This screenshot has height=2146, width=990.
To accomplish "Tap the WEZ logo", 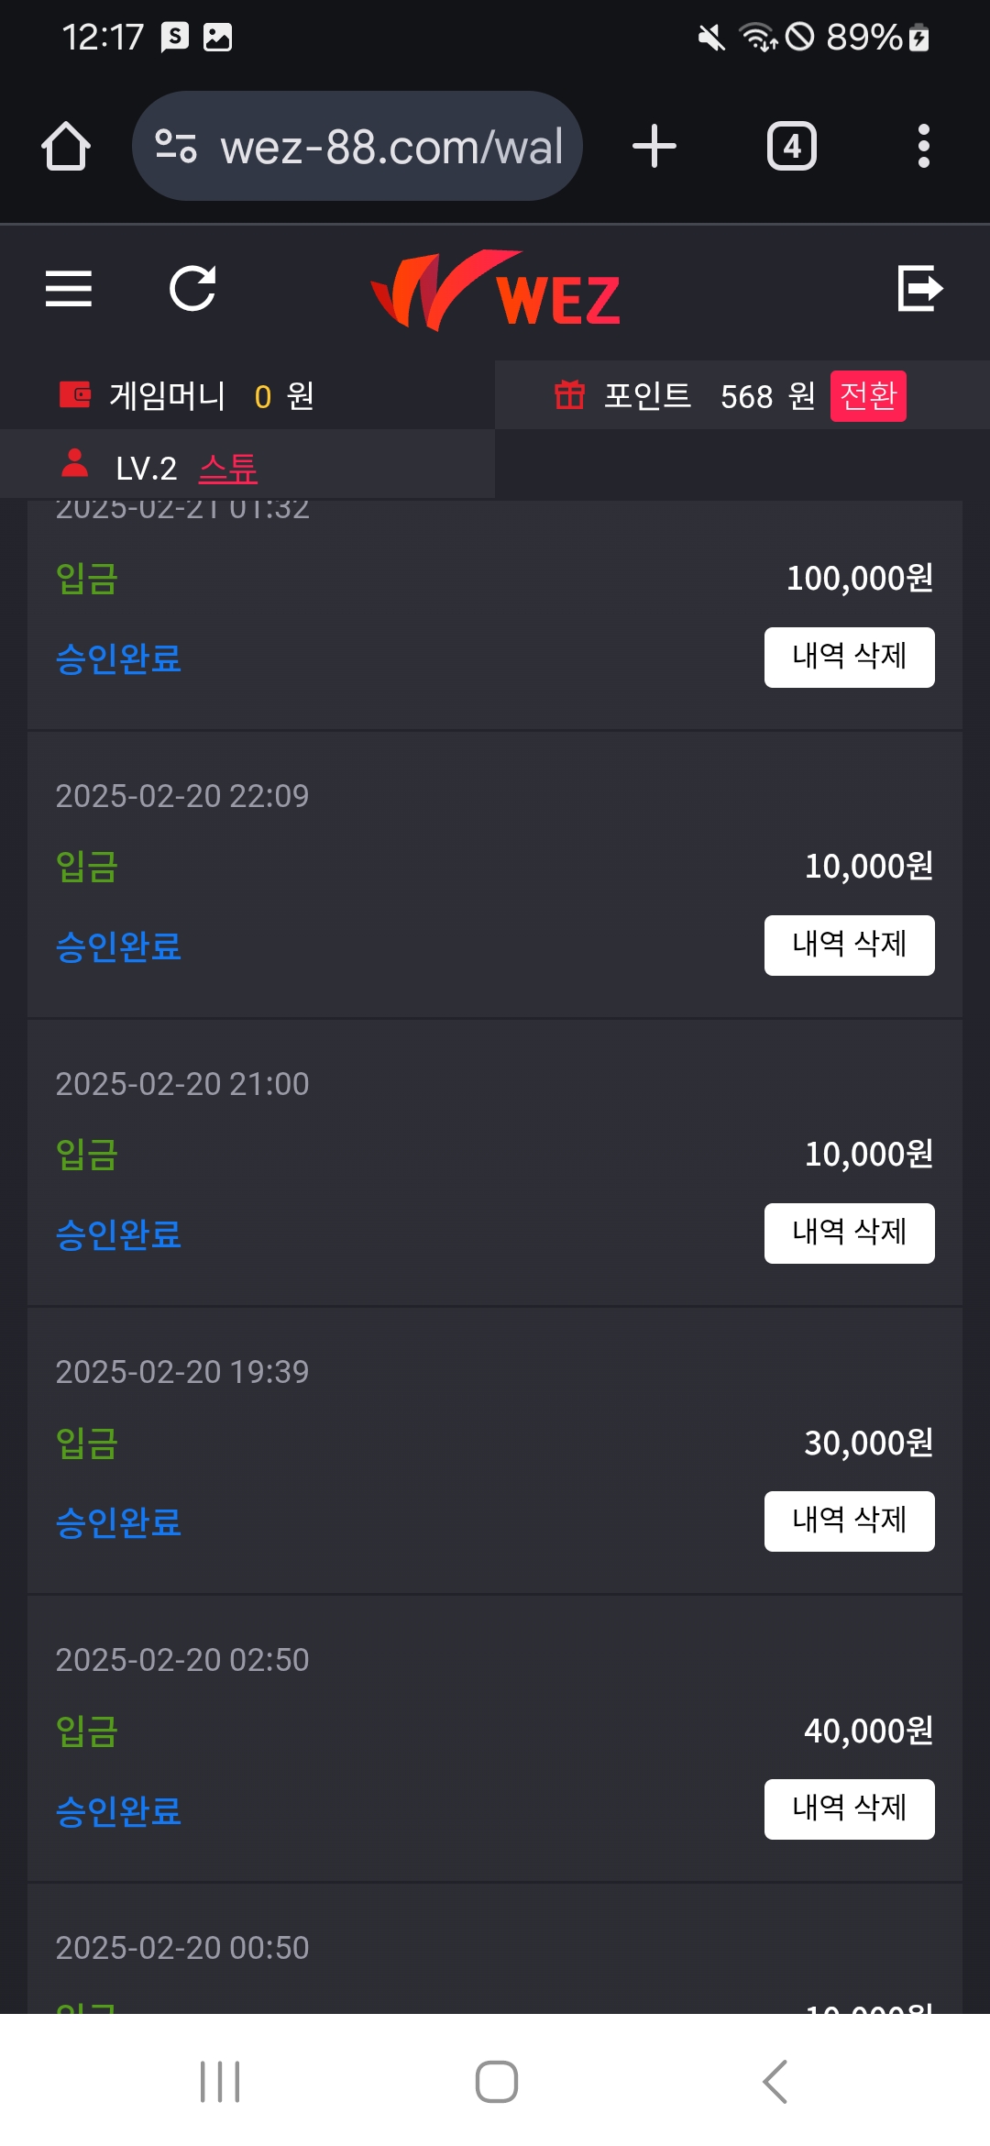I will 496,292.
